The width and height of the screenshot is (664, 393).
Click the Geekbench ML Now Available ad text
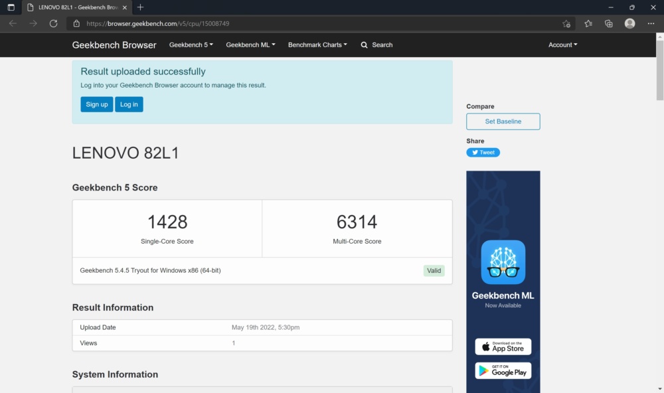503,299
